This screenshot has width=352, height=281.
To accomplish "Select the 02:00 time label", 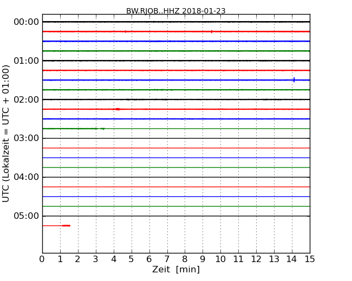I will [x=27, y=99].
